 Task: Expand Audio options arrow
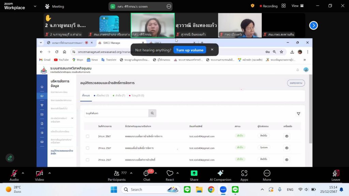23,173
